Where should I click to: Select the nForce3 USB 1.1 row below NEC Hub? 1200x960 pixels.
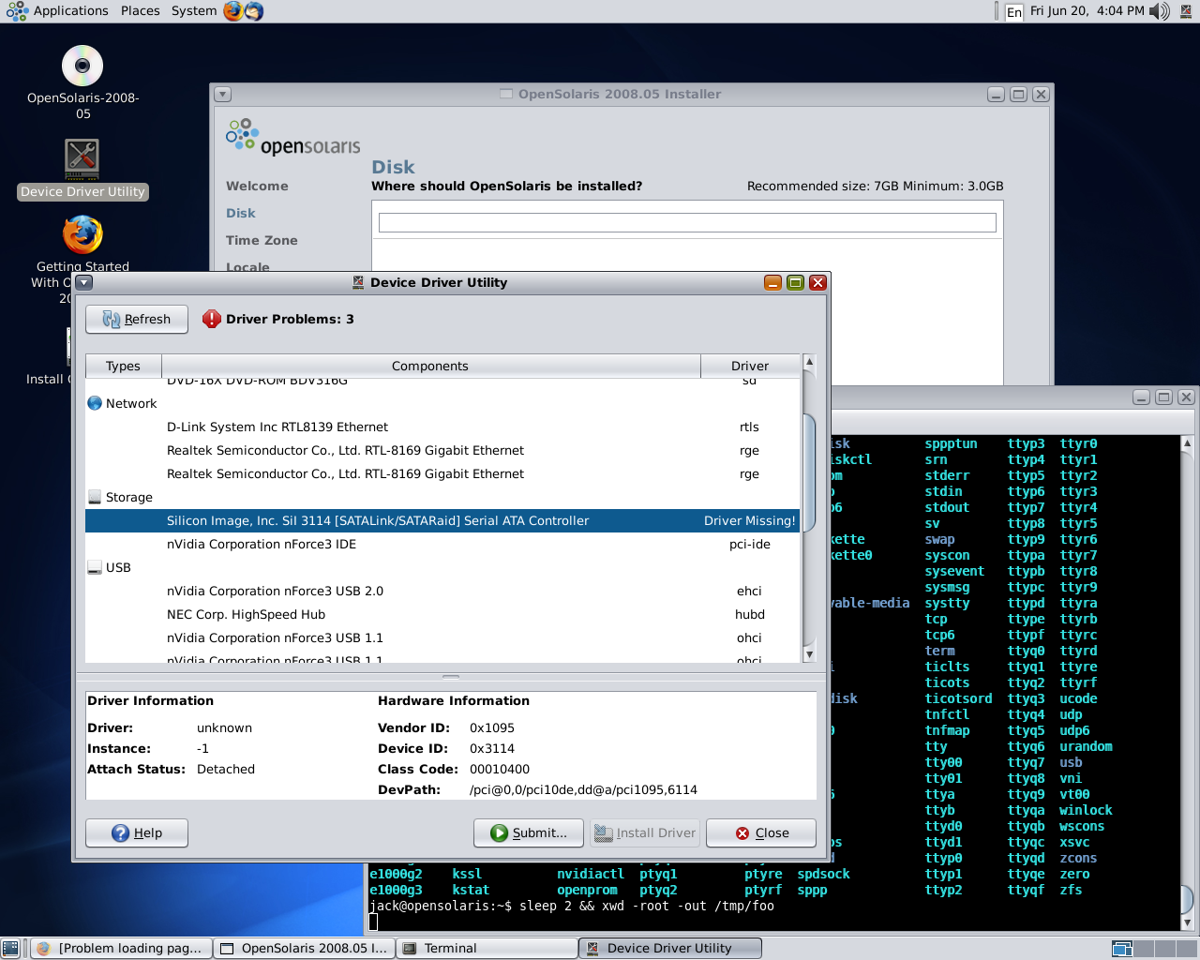(x=442, y=637)
